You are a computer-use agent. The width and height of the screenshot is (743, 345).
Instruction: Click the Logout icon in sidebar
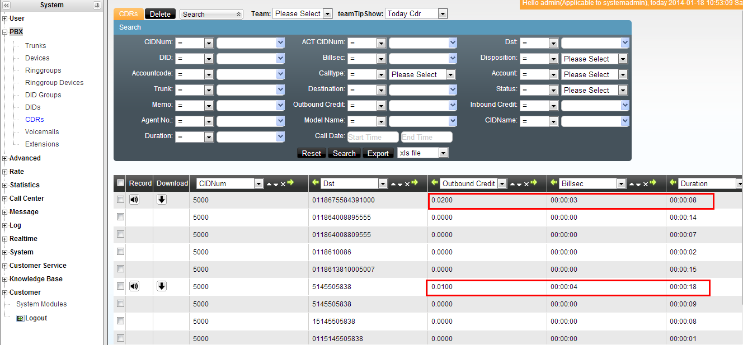pos(20,318)
